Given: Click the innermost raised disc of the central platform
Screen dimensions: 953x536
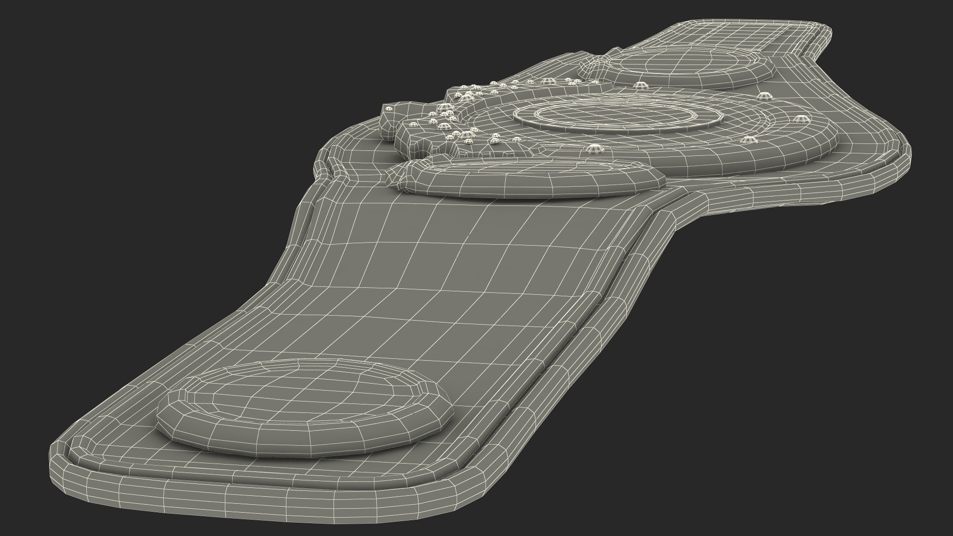Looking at the screenshot, I should (617, 115).
